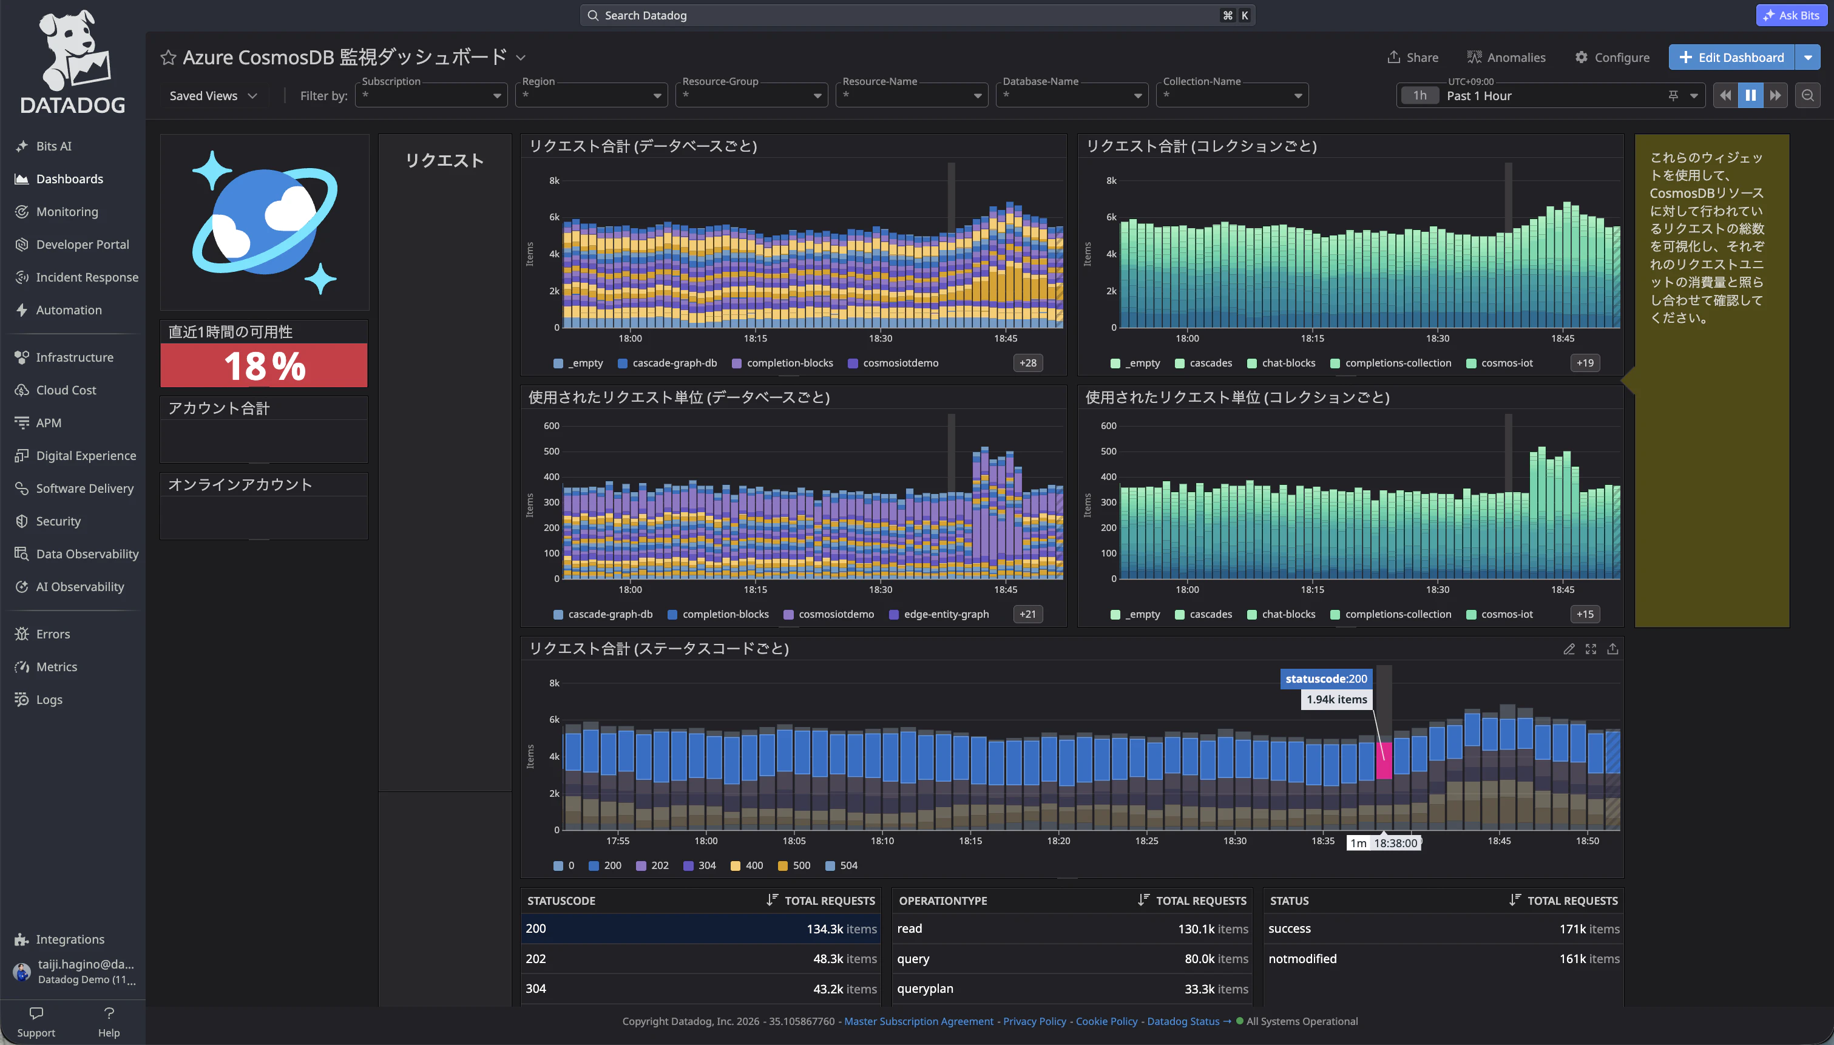The width and height of the screenshot is (1834, 1045).
Task: Click the APM sidebar icon
Action: tap(21, 423)
